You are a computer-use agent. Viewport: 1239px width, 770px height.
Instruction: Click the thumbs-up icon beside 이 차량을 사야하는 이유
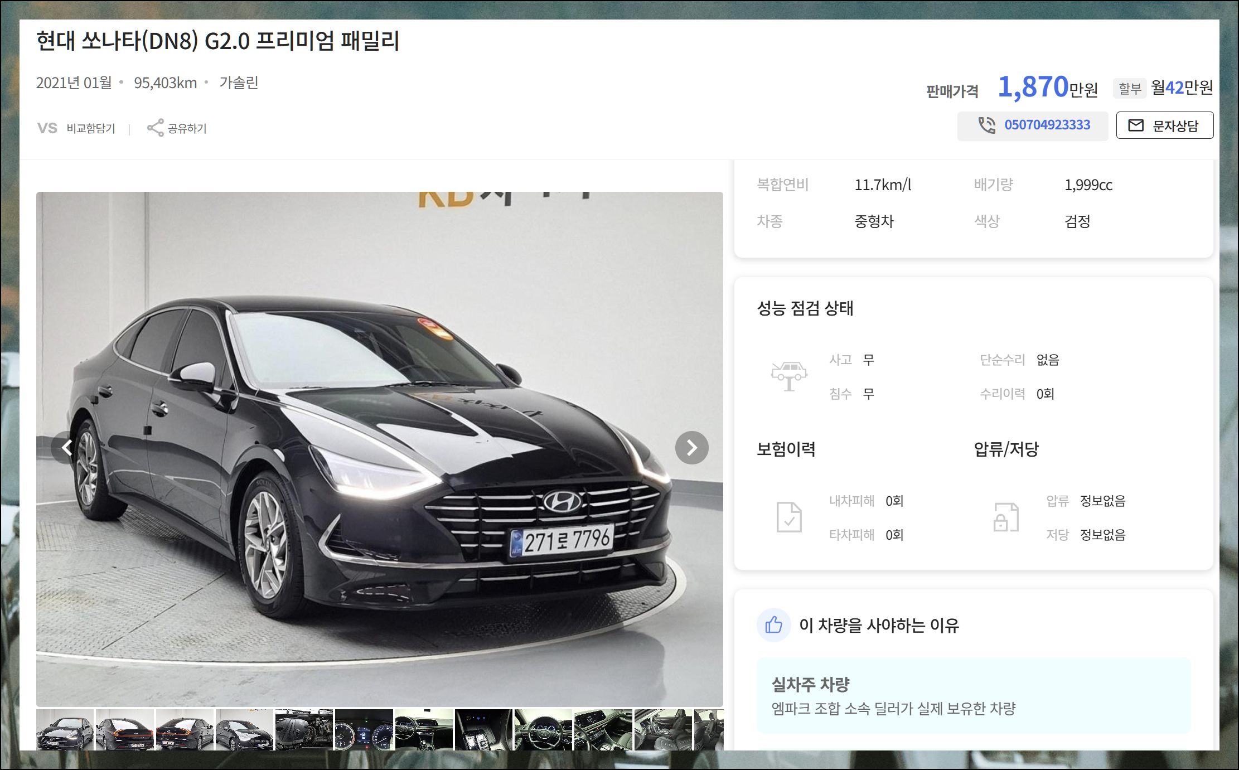pos(773,625)
